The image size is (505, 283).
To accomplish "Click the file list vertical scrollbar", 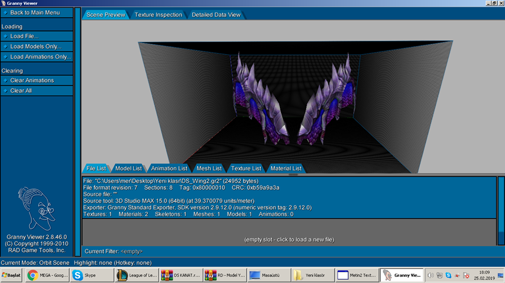I will click(x=501, y=211).
